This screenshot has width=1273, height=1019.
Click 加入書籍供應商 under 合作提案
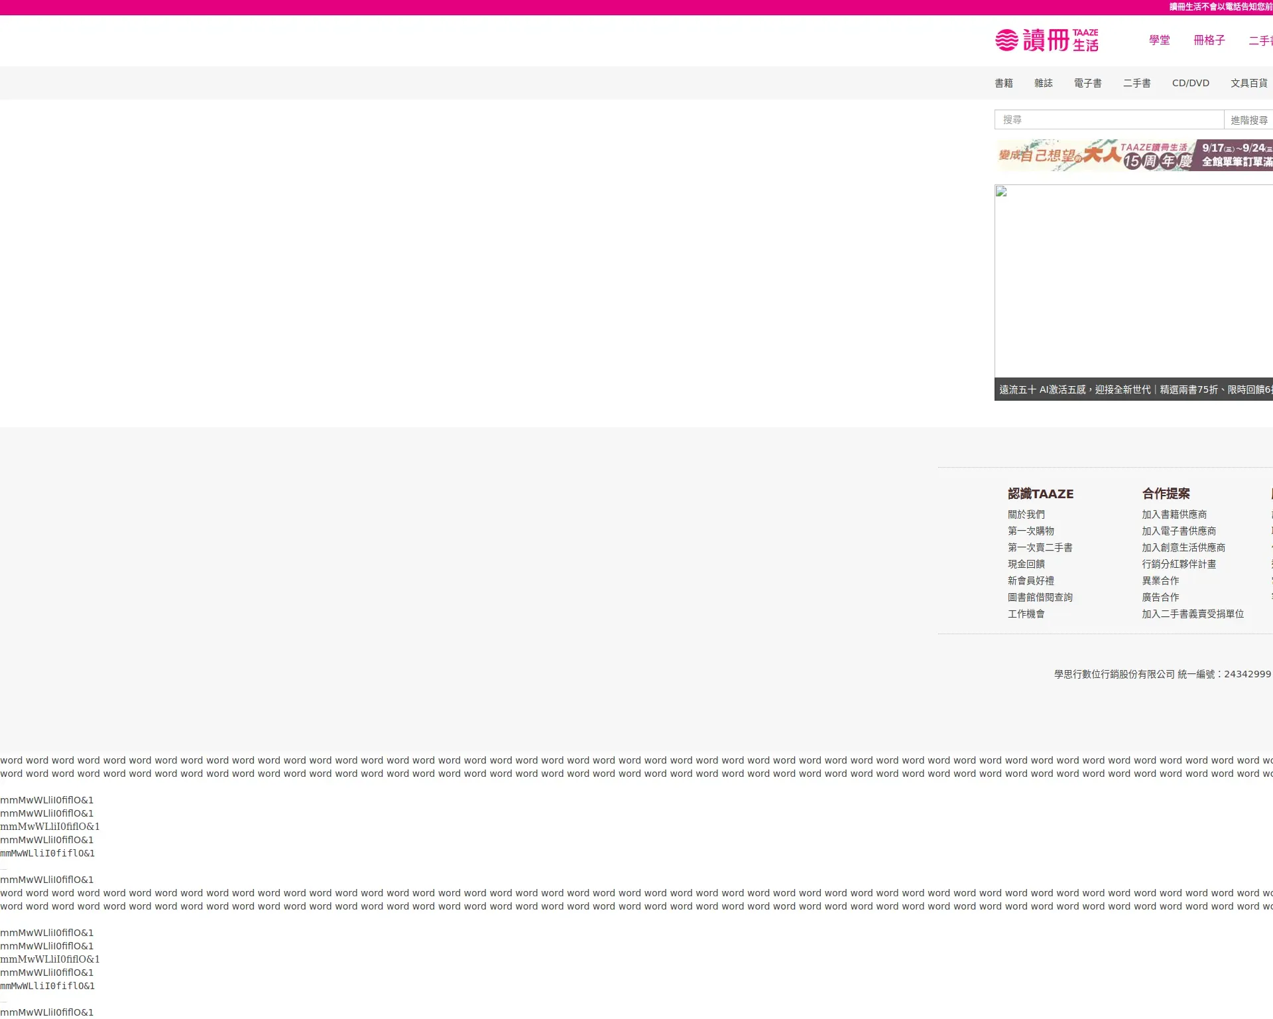1174,514
